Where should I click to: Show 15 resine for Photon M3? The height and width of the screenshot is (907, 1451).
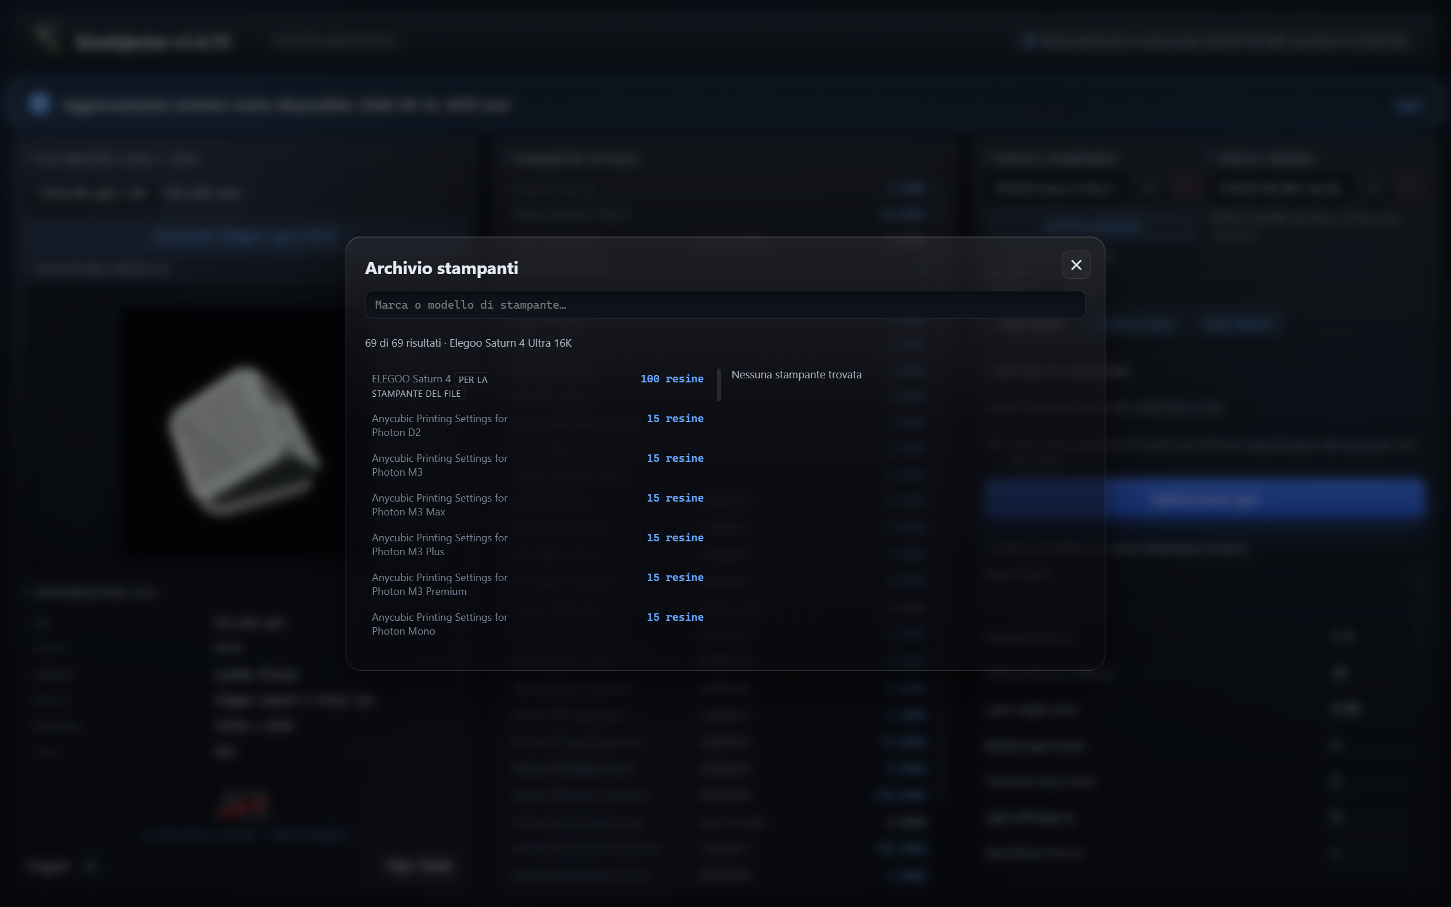point(674,458)
